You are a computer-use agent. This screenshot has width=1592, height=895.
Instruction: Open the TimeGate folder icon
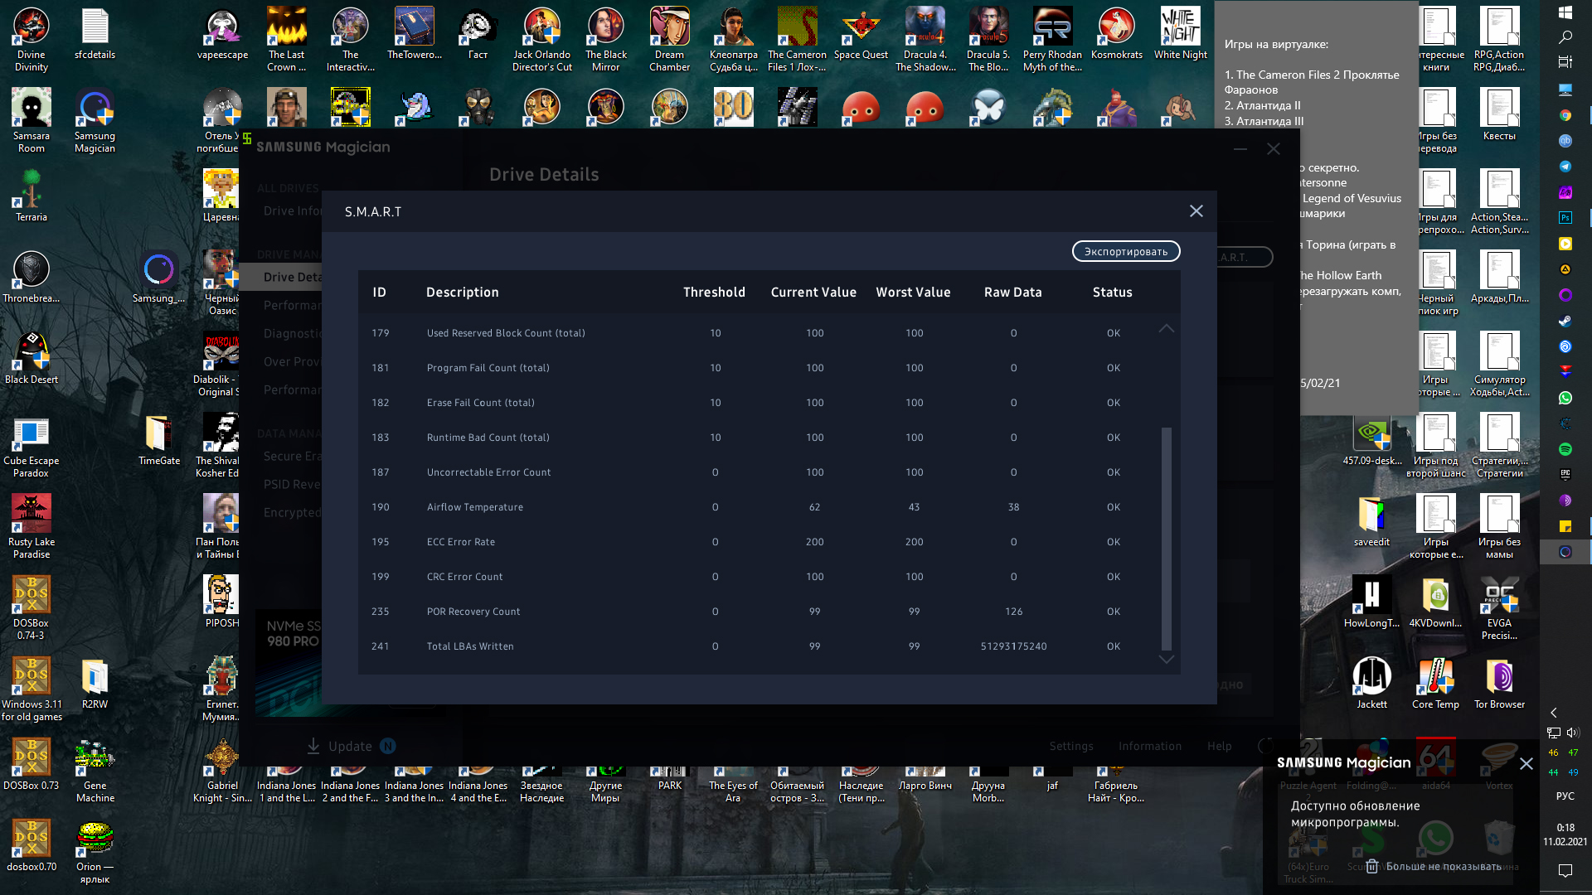point(158,439)
